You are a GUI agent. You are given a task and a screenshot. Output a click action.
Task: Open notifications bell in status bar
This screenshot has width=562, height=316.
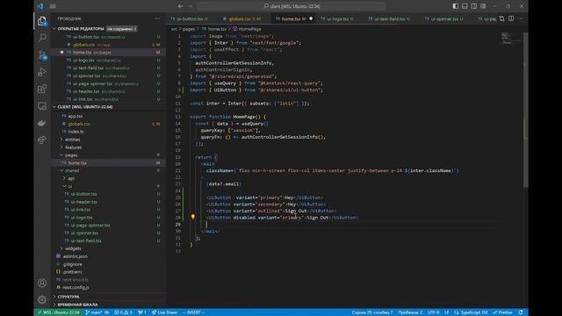pos(521,312)
